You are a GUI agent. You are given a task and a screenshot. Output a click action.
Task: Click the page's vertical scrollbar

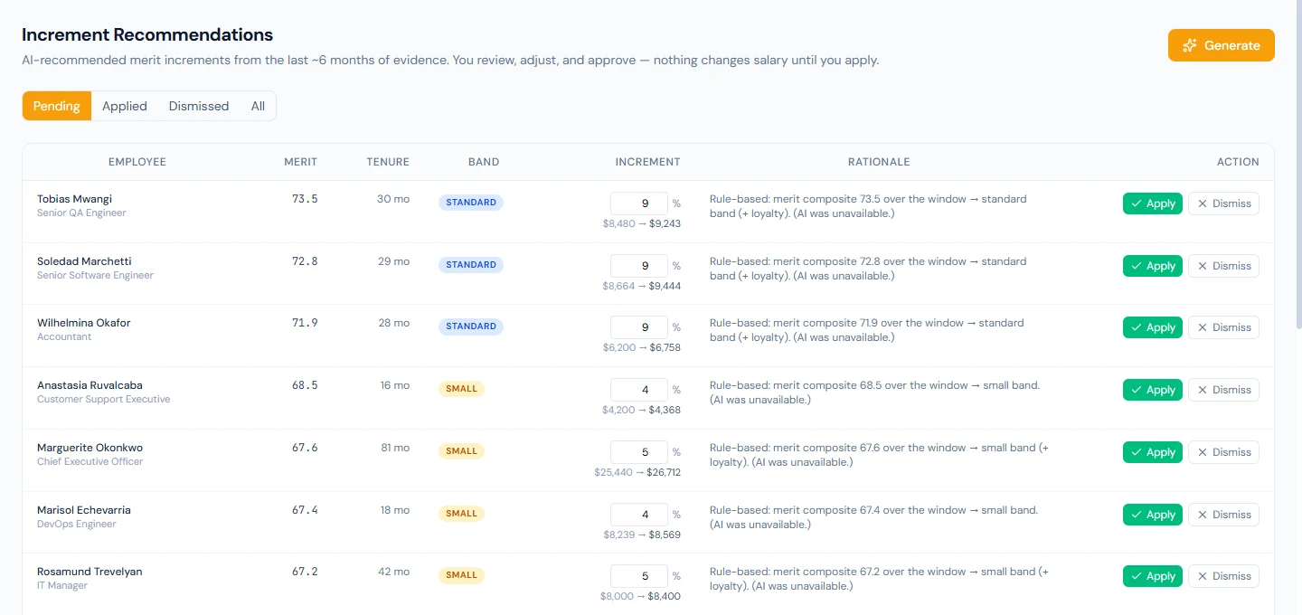click(1297, 163)
